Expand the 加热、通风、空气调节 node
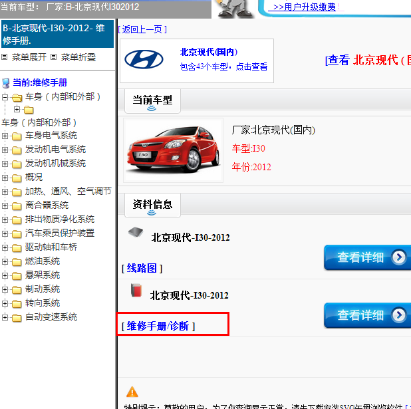 5,192
